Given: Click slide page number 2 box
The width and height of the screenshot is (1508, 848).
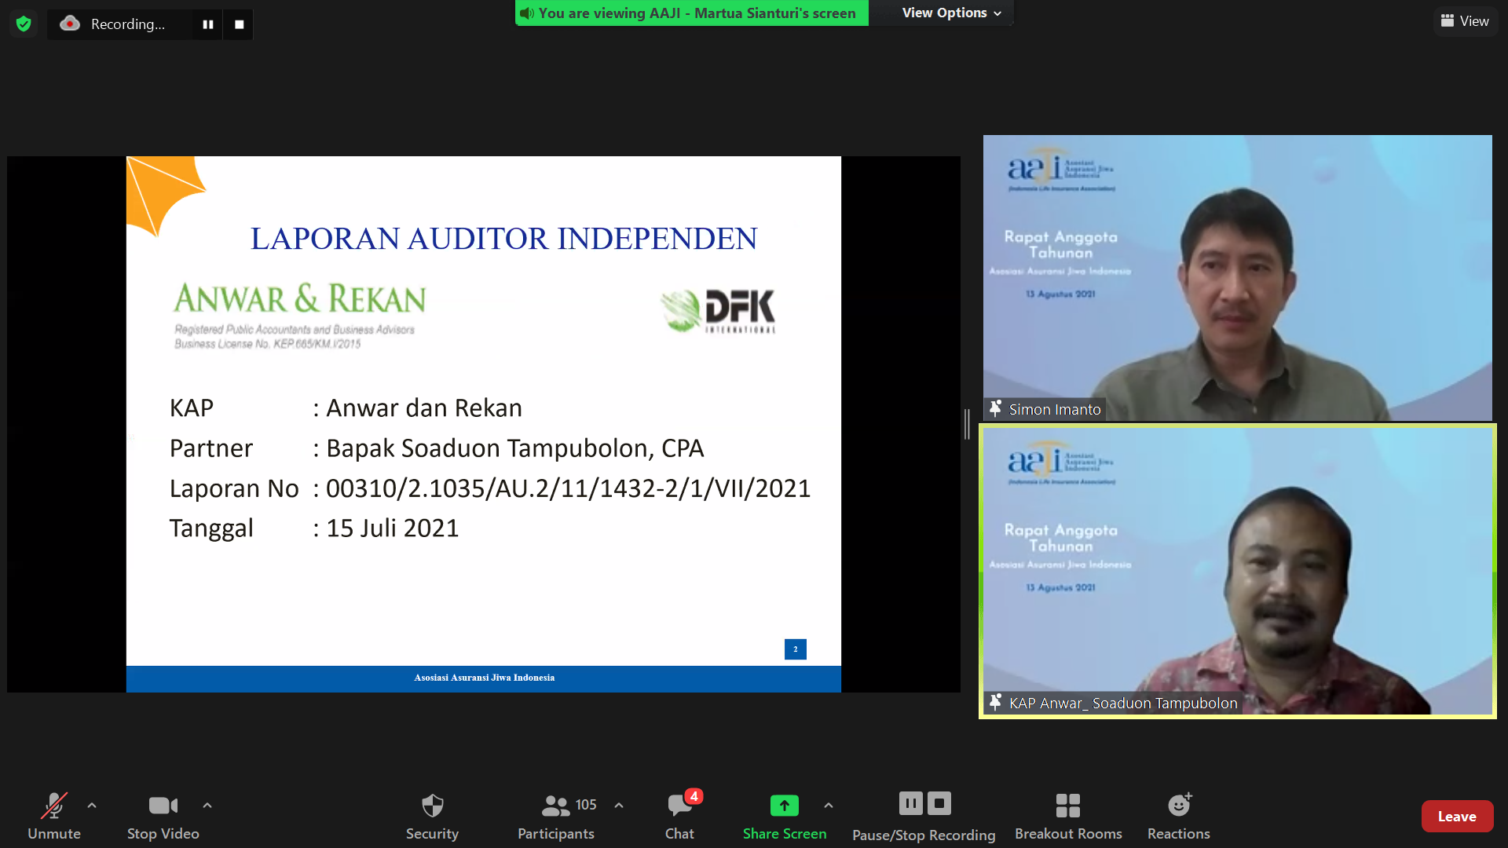Looking at the screenshot, I should coord(795,649).
